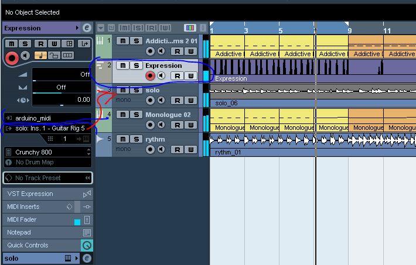Click the VST Expression section icon
Screen dimensions: 416x265
point(87,194)
